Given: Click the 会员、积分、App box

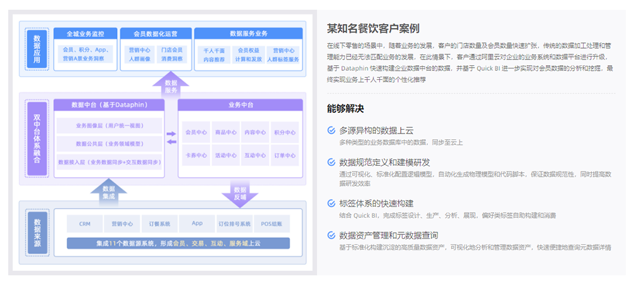Looking at the screenshot, I should pyautogui.click(x=85, y=54).
